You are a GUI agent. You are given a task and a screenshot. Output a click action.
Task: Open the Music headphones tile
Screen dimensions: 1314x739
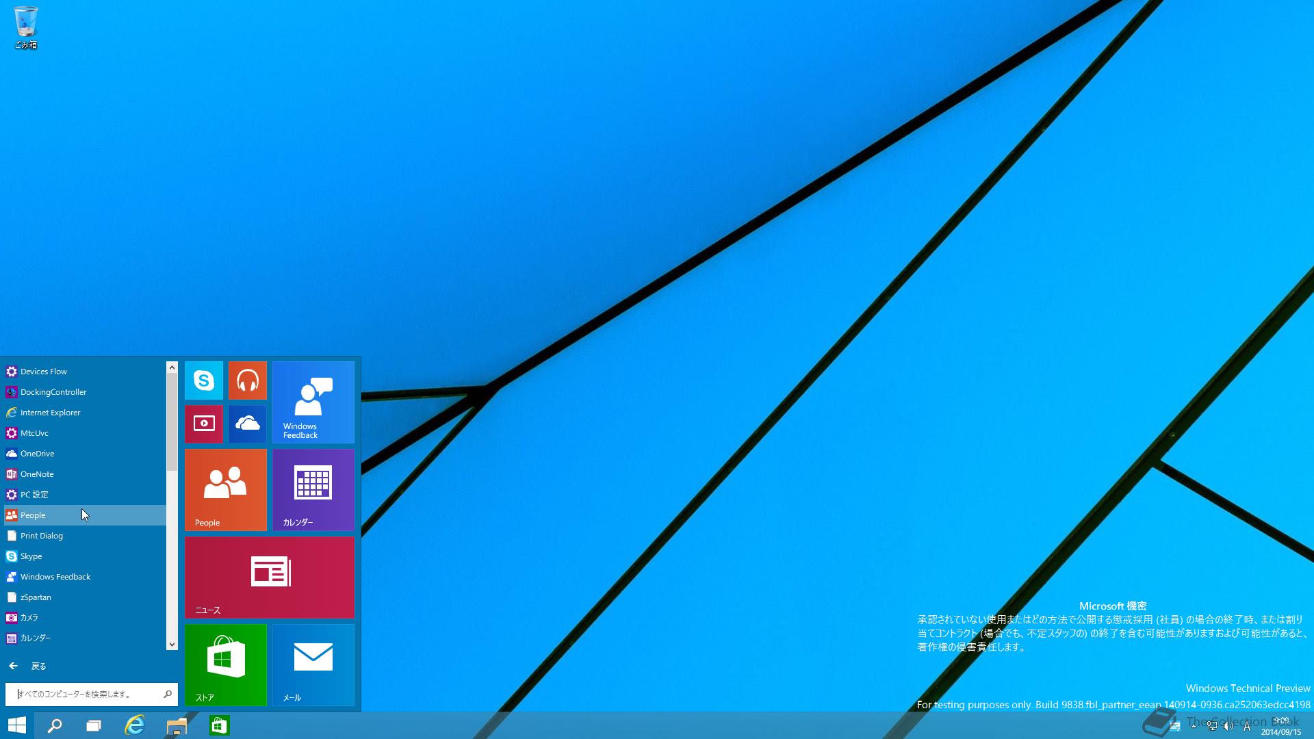click(247, 380)
